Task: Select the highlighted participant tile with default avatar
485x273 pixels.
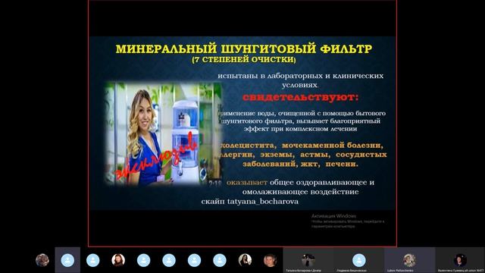Action: pyautogui.click(x=67, y=260)
